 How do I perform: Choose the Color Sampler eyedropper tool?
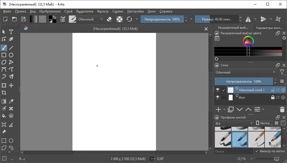coord(11,101)
